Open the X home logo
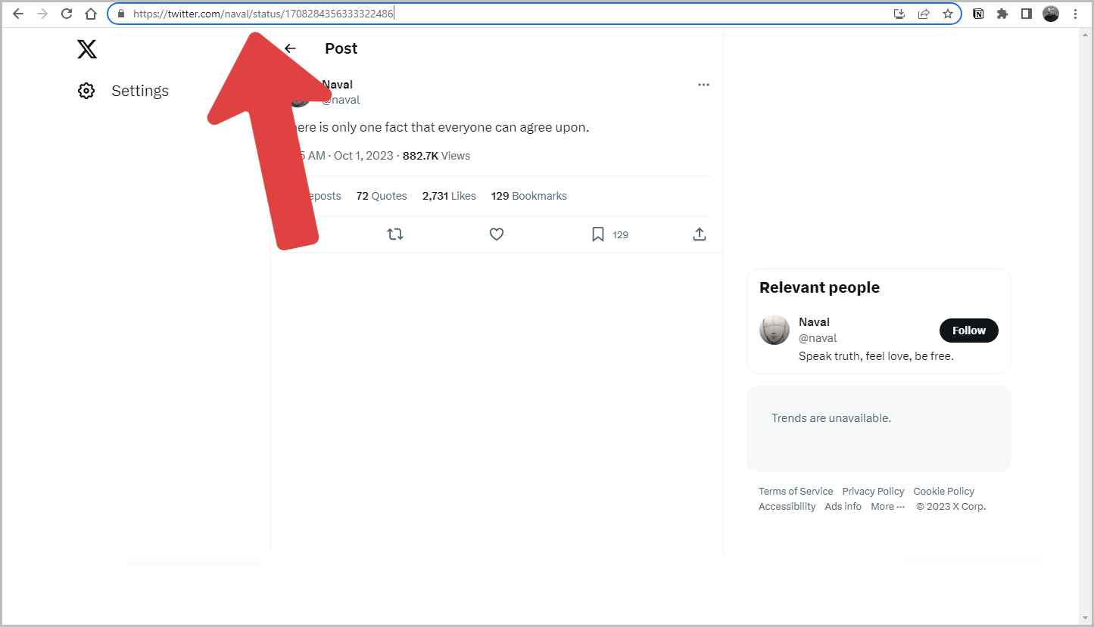Viewport: 1094px width, 627px height. coord(86,48)
